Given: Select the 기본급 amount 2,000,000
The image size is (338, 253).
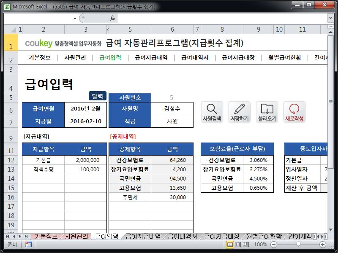Looking at the screenshot, I should (86, 160).
